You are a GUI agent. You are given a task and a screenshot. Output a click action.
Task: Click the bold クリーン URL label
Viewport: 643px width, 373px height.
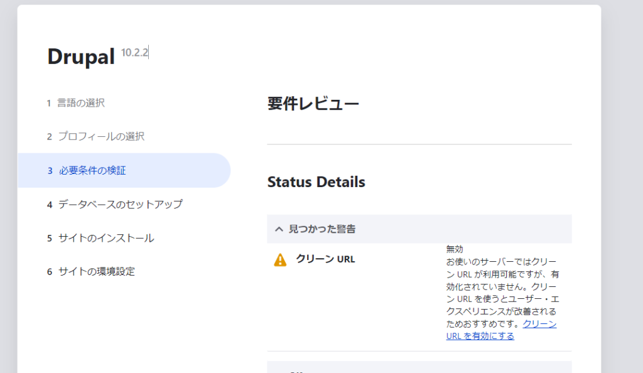coord(325,259)
